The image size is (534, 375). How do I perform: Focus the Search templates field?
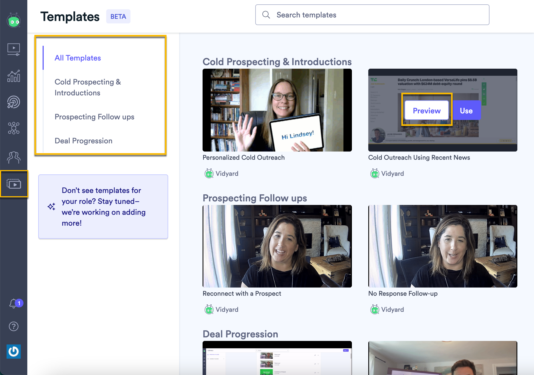point(372,15)
